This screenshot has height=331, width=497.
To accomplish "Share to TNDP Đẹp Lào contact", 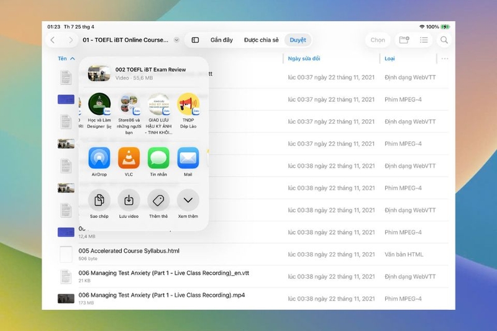I will pyautogui.click(x=188, y=111).
